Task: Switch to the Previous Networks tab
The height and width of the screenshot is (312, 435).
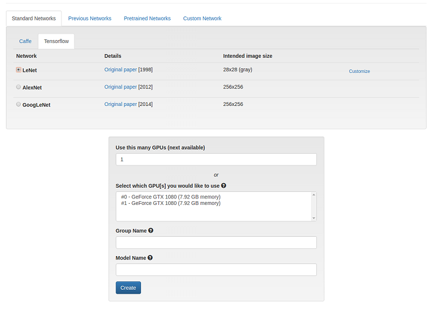Action: point(90,18)
